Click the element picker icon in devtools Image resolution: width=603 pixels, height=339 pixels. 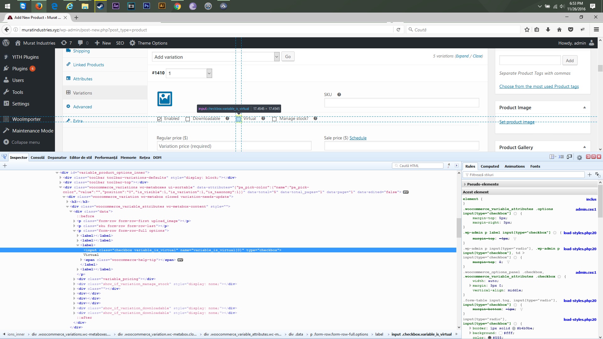click(4, 157)
